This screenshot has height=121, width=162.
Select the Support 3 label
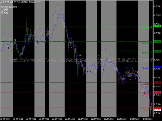[x=147, y=109]
